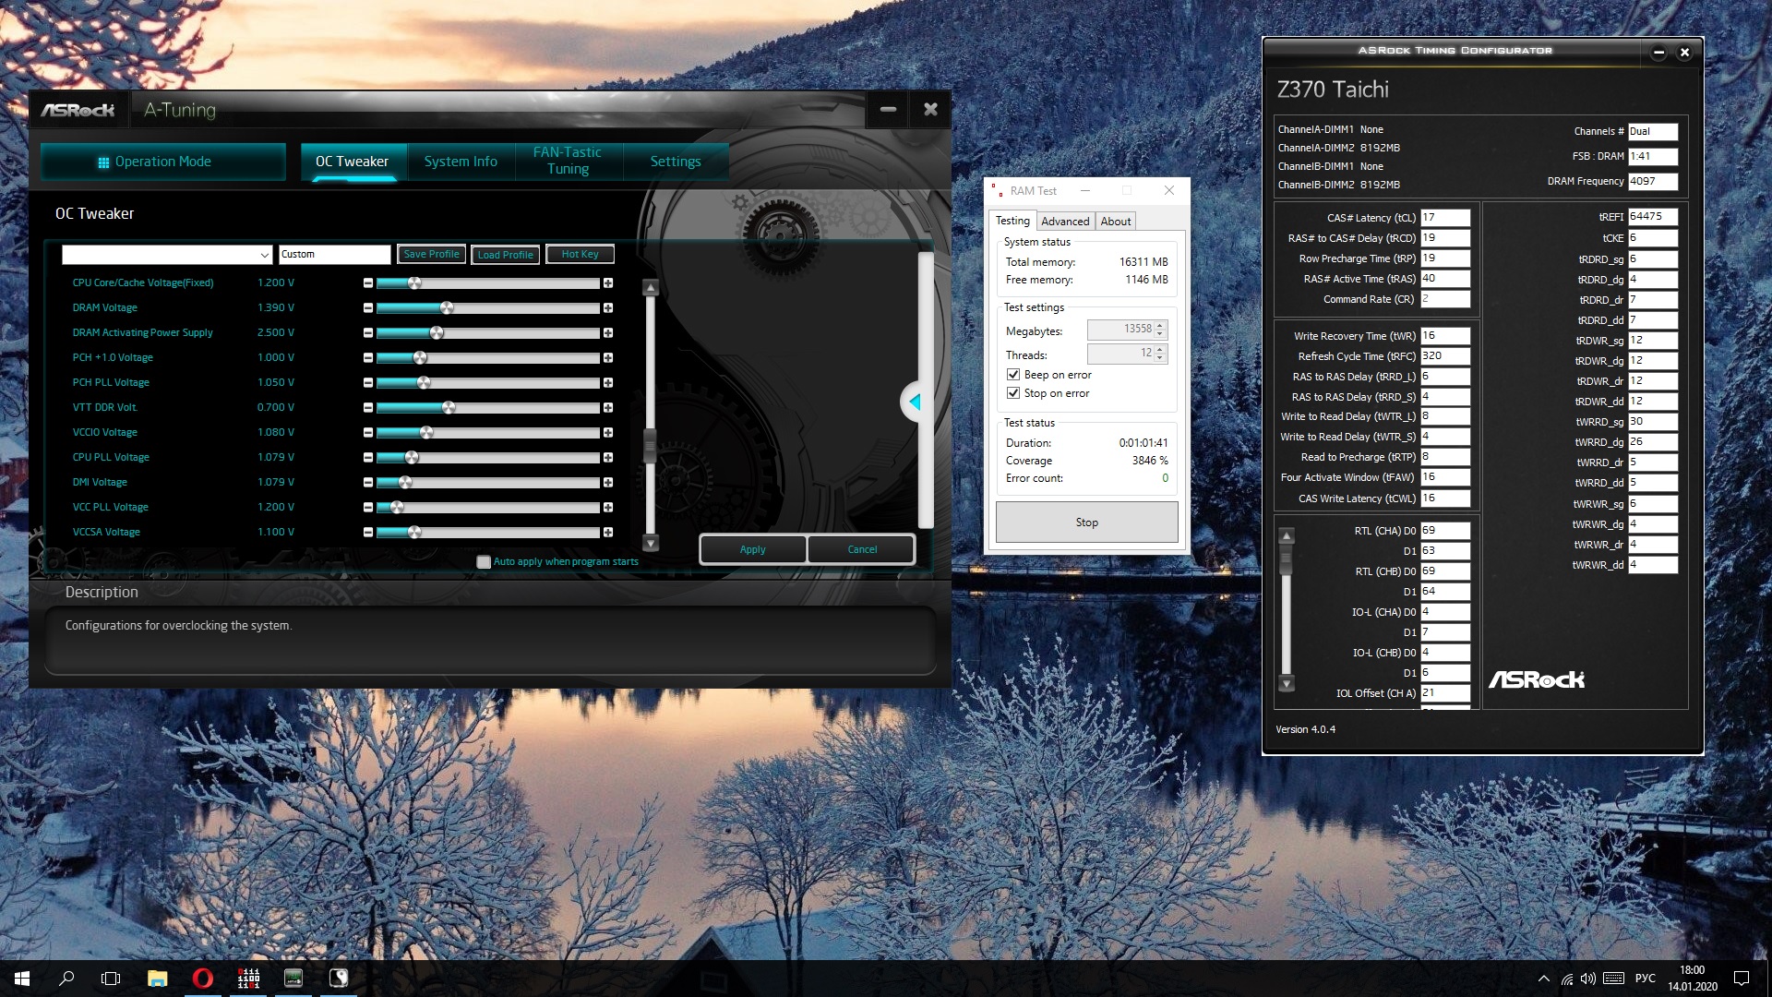The height and width of the screenshot is (997, 1772).
Task: Increase Megabytes value with spinner up arrow
Action: click(x=1160, y=325)
